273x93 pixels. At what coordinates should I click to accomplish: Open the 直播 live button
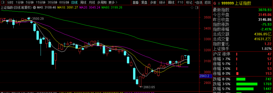pos(135,3)
